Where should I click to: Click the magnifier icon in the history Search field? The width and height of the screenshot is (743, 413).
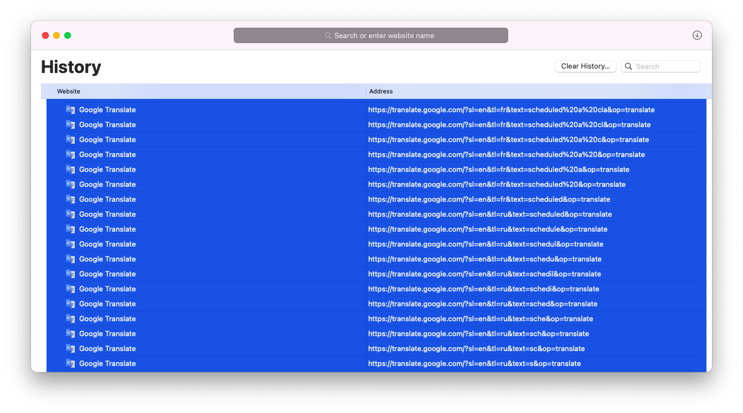pyautogui.click(x=628, y=66)
